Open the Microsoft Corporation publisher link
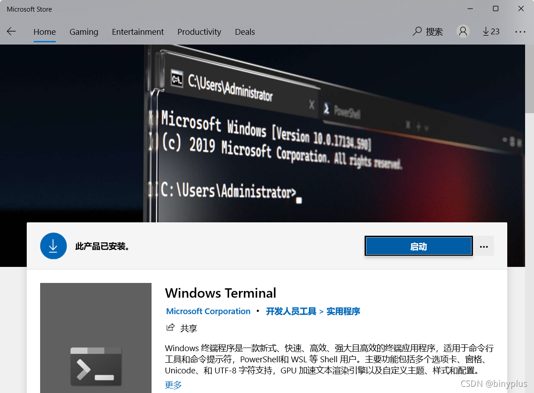 pos(208,311)
